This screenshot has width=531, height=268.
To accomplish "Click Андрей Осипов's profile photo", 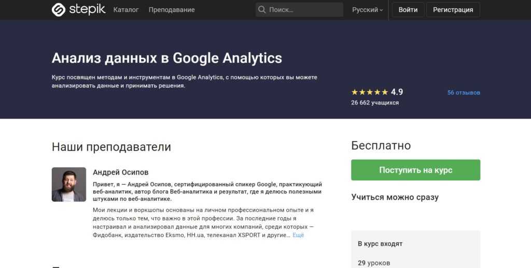I will tap(69, 184).
